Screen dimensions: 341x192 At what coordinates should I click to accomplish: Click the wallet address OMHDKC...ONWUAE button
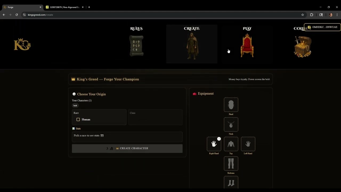(x=322, y=27)
